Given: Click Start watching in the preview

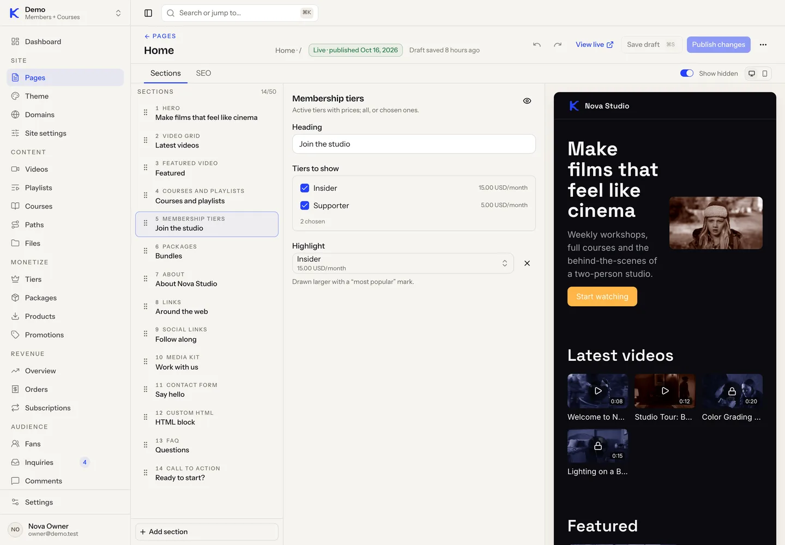Looking at the screenshot, I should point(602,296).
